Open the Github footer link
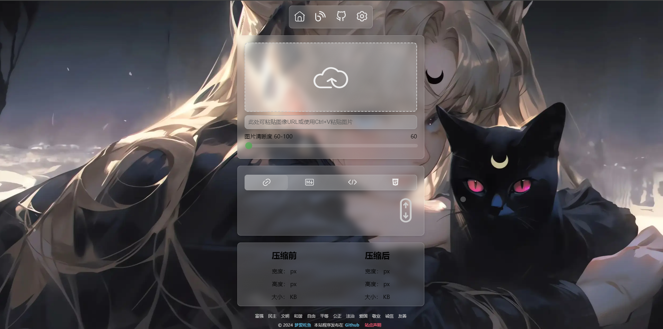 [352, 325]
